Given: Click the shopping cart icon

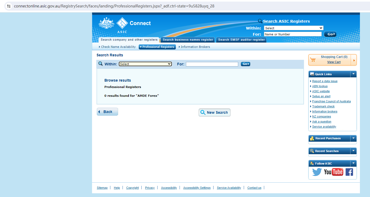Looking at the screenshot, I should pyautogui.click(x=313, y=60).
